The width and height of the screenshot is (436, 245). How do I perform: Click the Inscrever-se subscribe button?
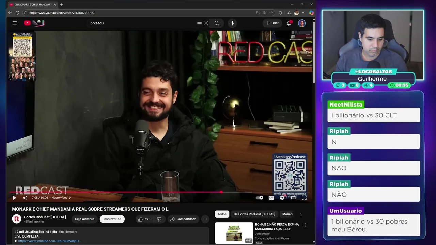[112, 219]
